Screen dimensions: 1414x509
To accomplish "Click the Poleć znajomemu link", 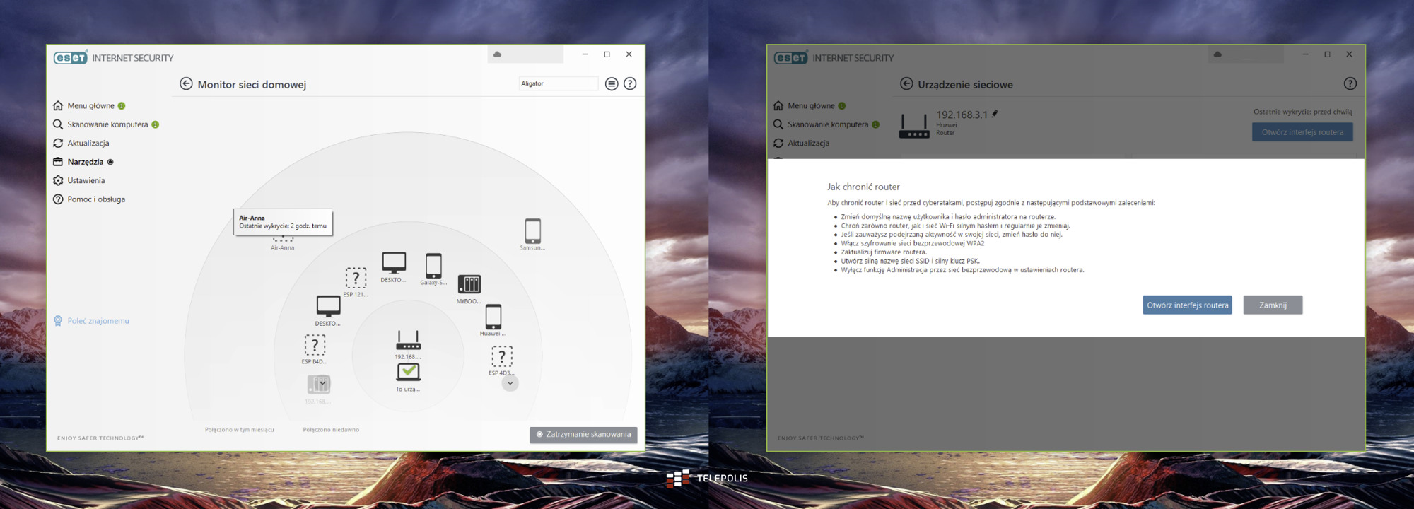I will click(98, 321).
